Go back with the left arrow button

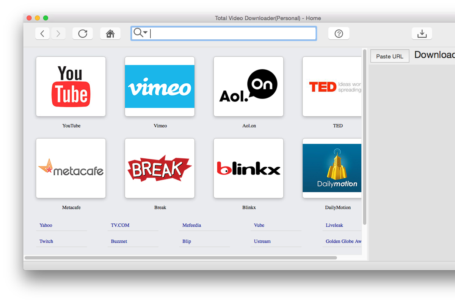(x=42, y=34)
